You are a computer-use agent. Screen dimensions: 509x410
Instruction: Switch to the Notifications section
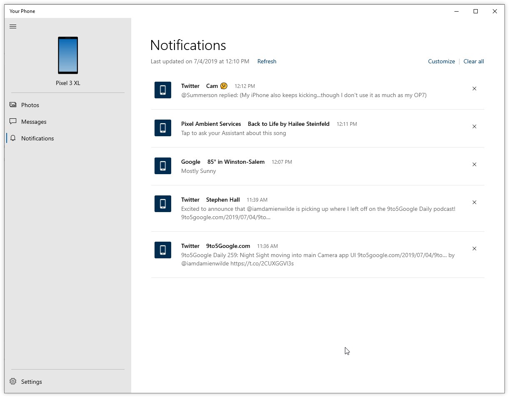(37, 138)
